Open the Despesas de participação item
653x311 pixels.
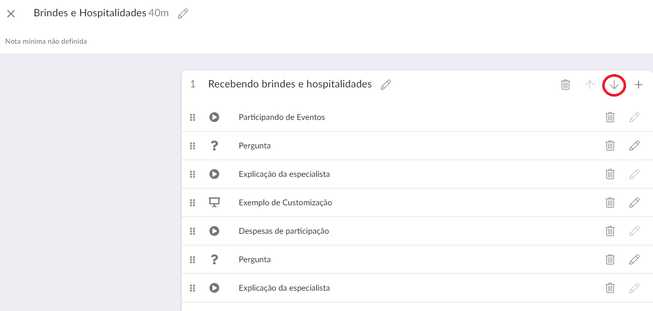pyautogui.click(x=284, y=231)
